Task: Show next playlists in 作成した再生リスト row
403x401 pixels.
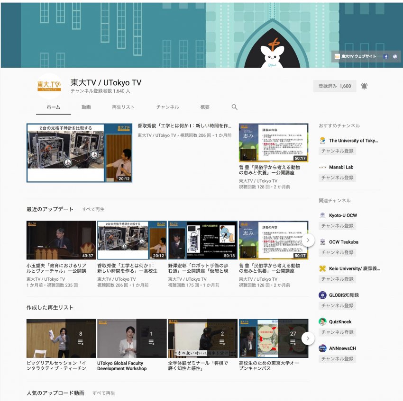Action: pyautogui.click(x=308, y=339)
